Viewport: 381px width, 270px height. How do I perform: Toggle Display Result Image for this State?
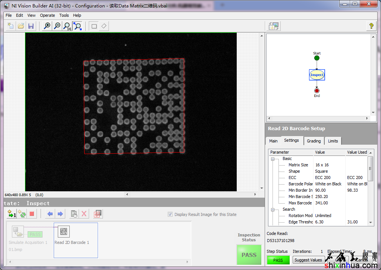point(170,214)
